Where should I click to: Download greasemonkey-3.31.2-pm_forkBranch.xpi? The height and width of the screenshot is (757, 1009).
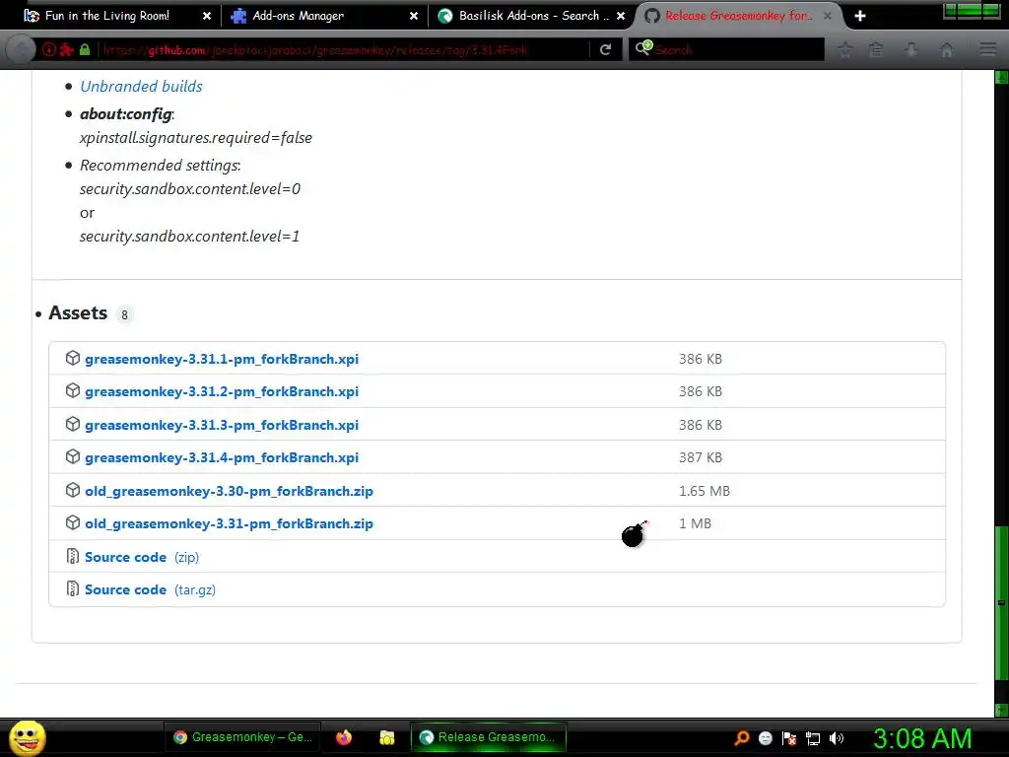(x=222, y=391)
